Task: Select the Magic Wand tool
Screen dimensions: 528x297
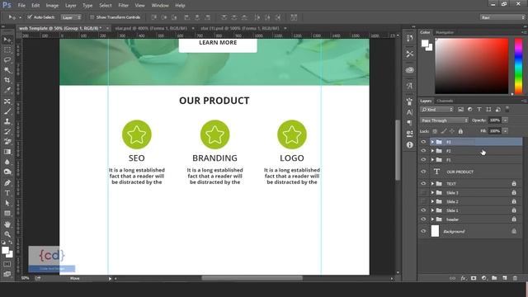Action: coord(7,70)
